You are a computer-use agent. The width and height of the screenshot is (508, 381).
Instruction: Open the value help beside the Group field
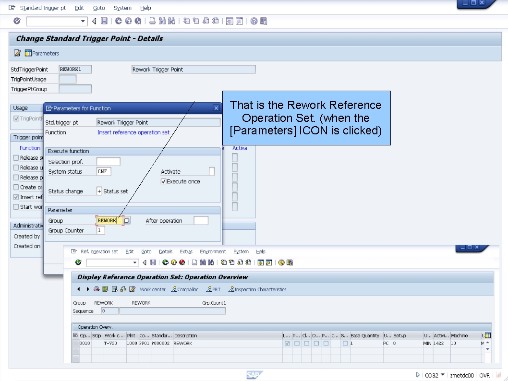127,220
